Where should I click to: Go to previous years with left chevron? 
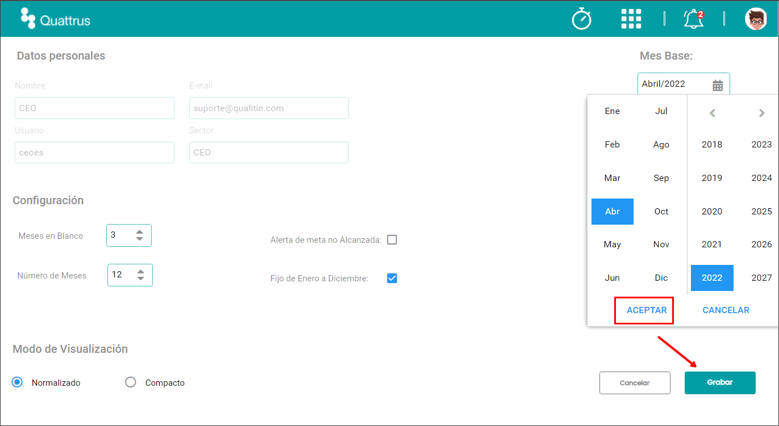click(712, 113)
